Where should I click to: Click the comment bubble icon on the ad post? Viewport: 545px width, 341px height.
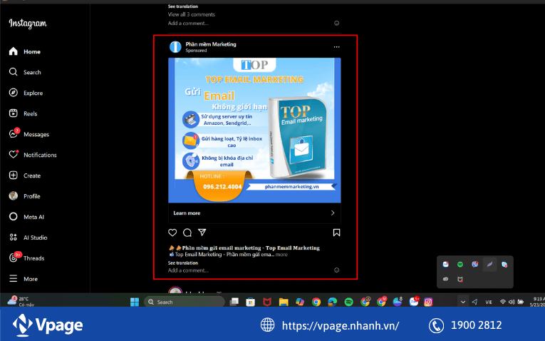click(x=187, y=233)
